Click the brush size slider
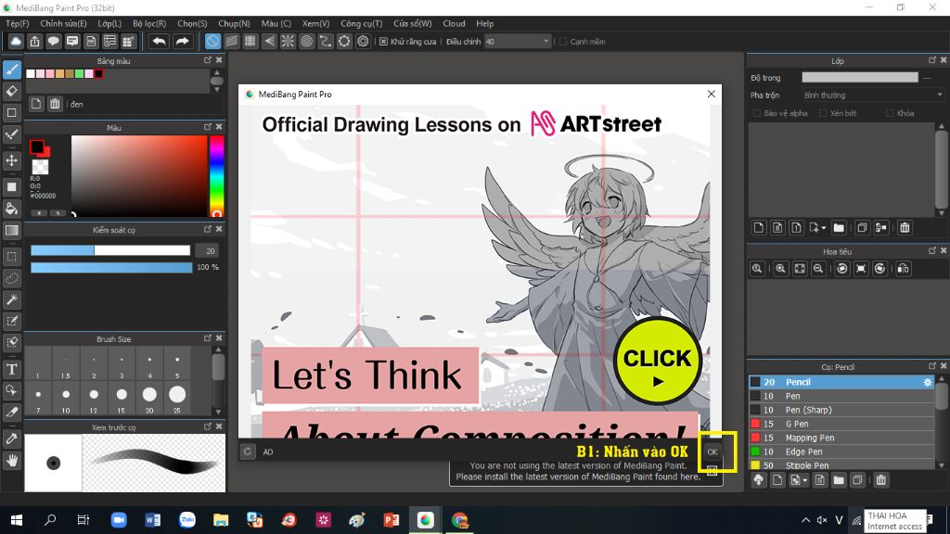Viewport: 950px width, 534px height. tap(110, 250)
